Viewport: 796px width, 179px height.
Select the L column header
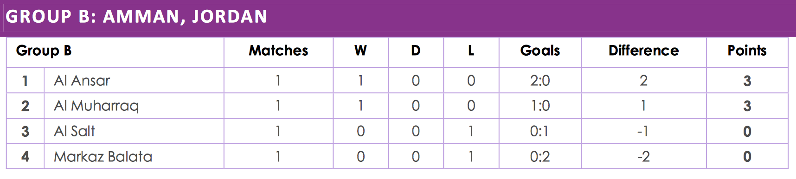click(471, 51)
